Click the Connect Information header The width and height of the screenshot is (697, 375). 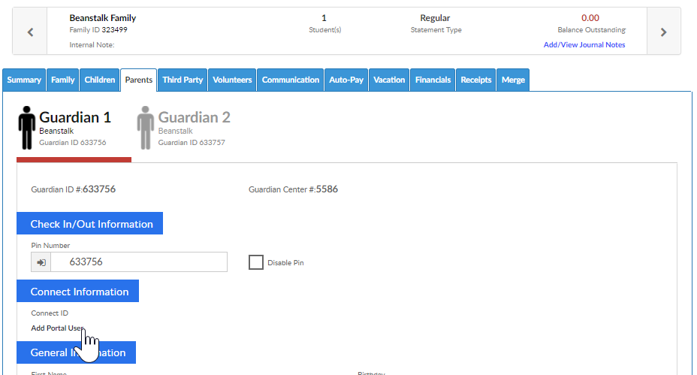coord(78,291)
